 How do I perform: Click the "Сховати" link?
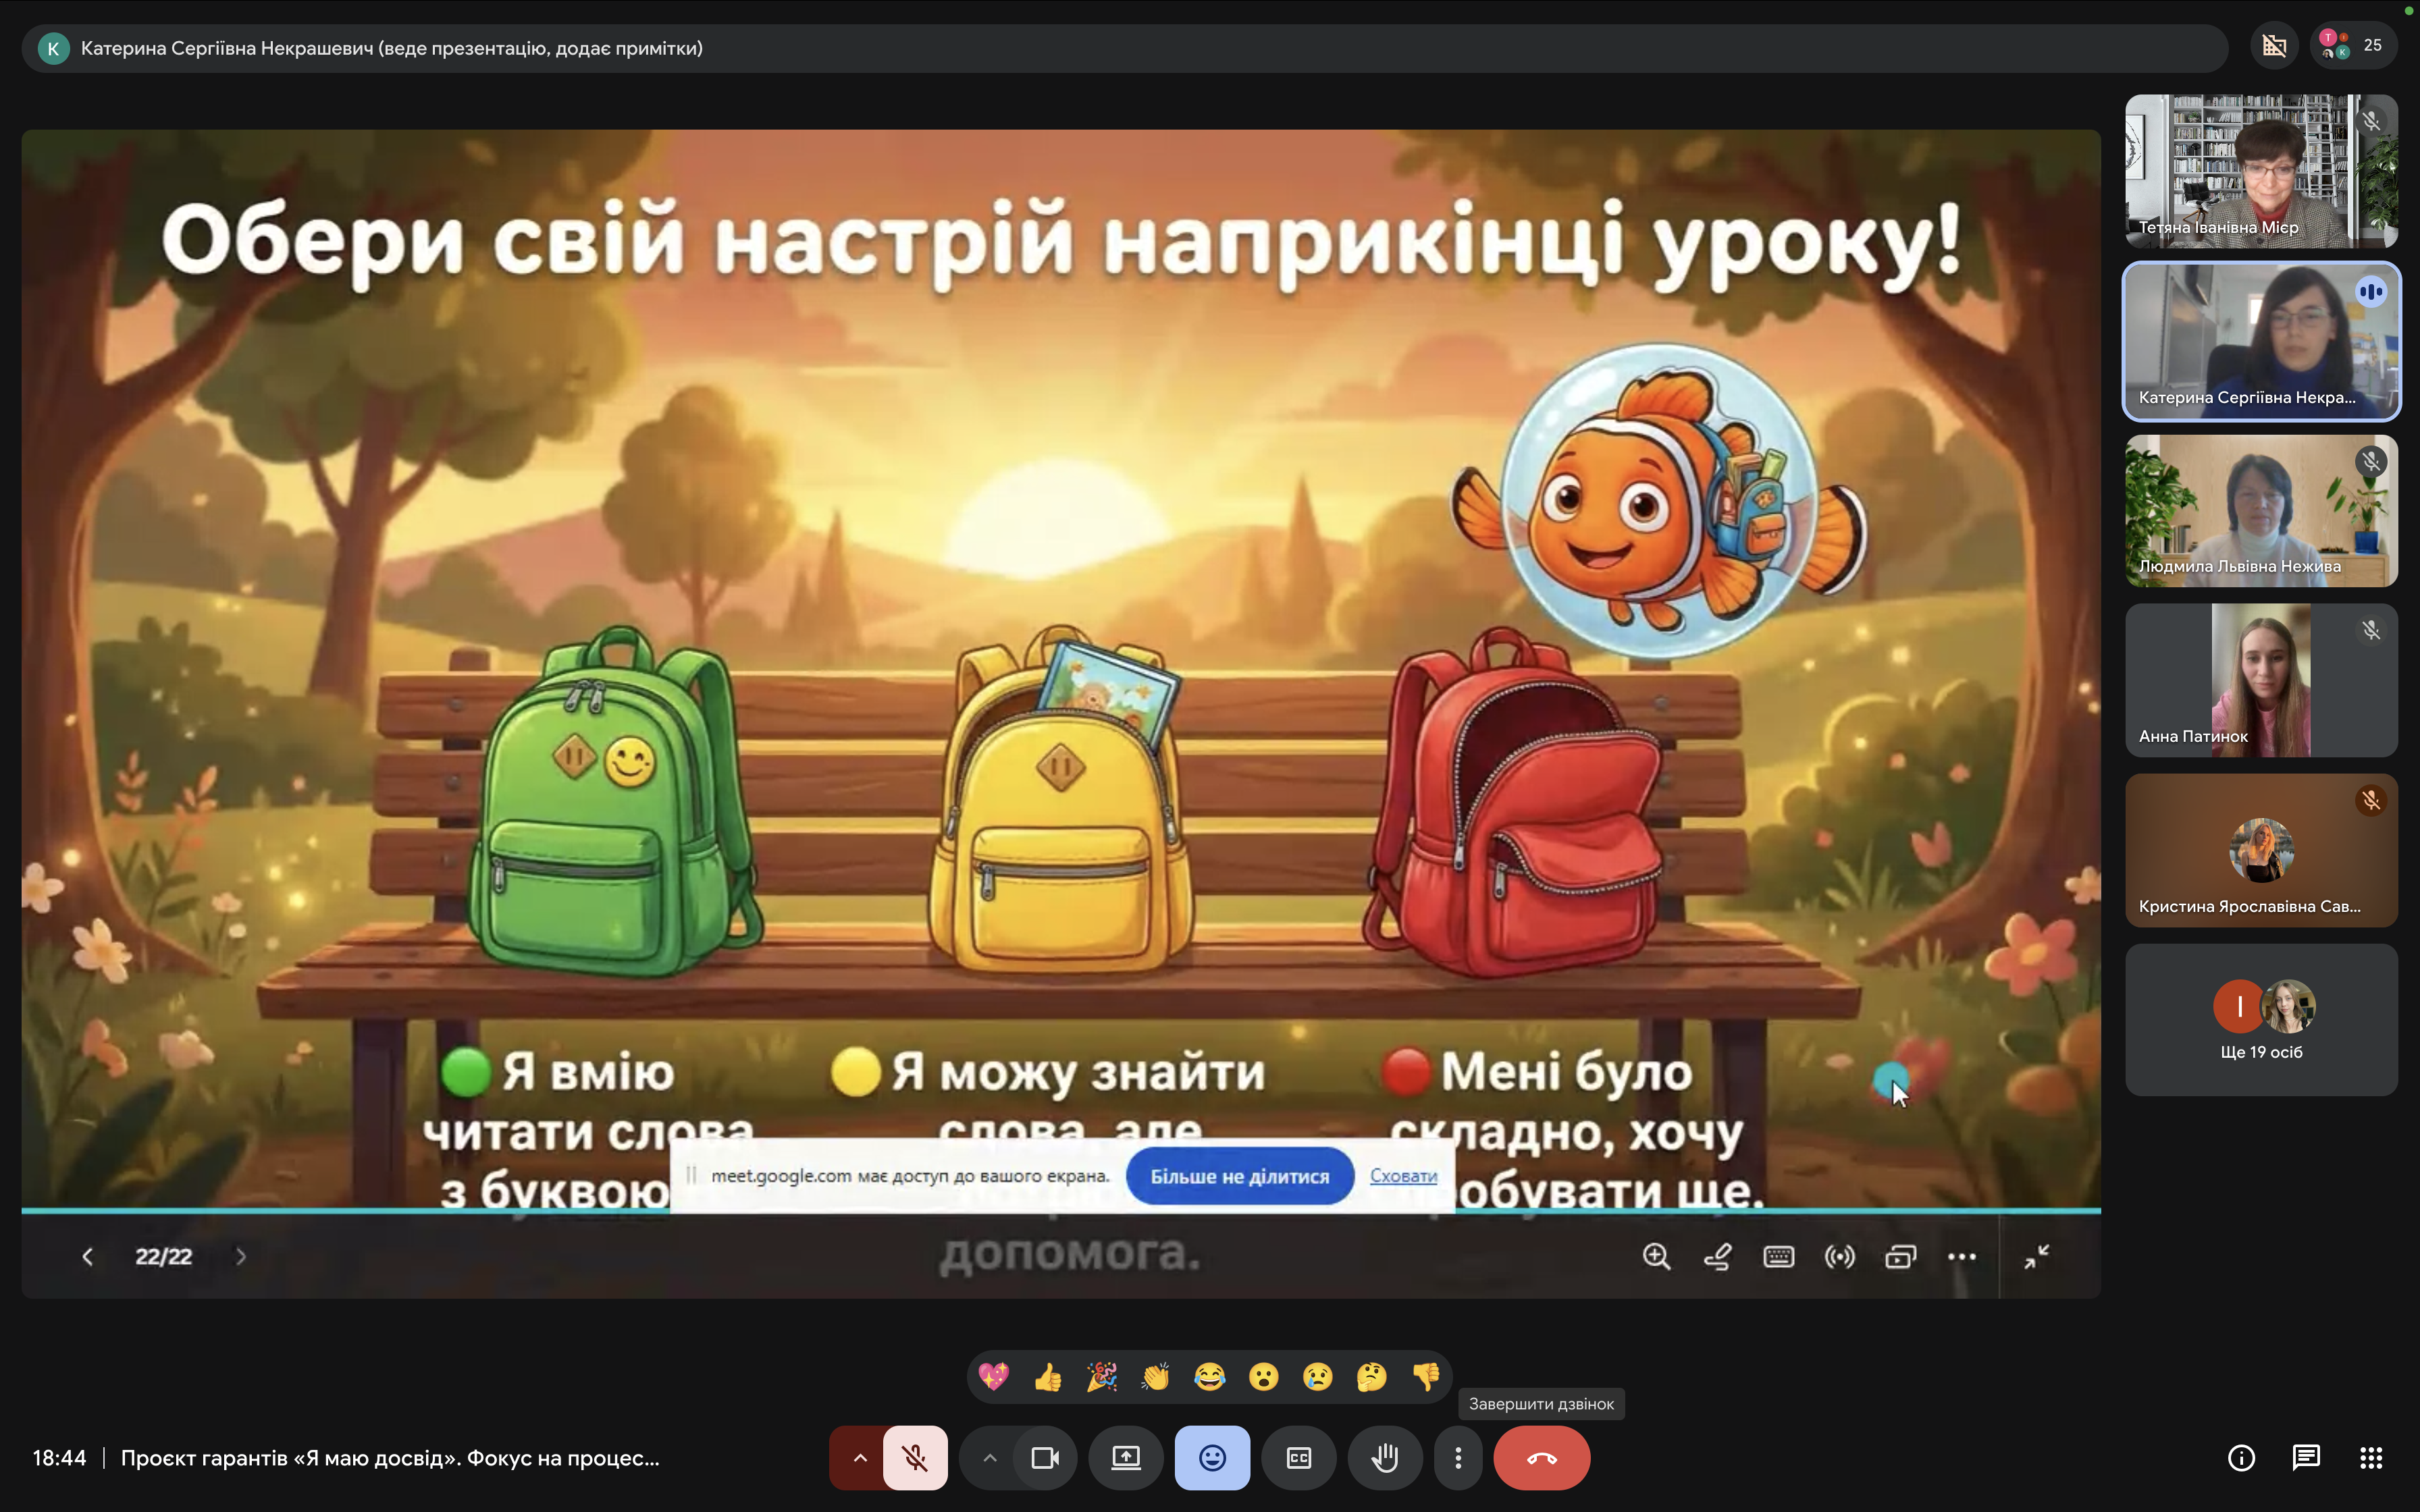tap(1403, 1176)
